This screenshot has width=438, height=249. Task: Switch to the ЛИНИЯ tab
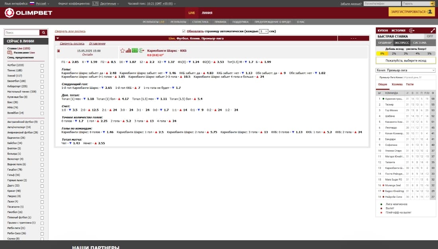207,13
